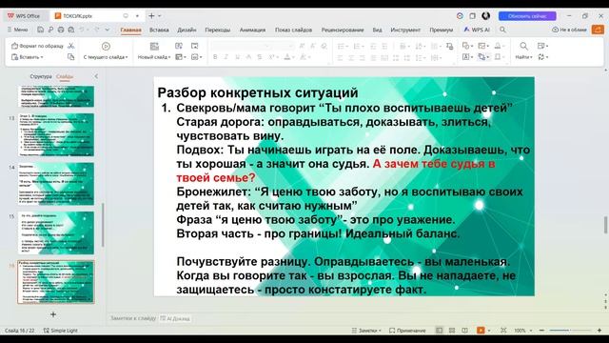Switch to Slide Sorter view
This screenshot has height=343, width=609.
(x=452, y=331)
